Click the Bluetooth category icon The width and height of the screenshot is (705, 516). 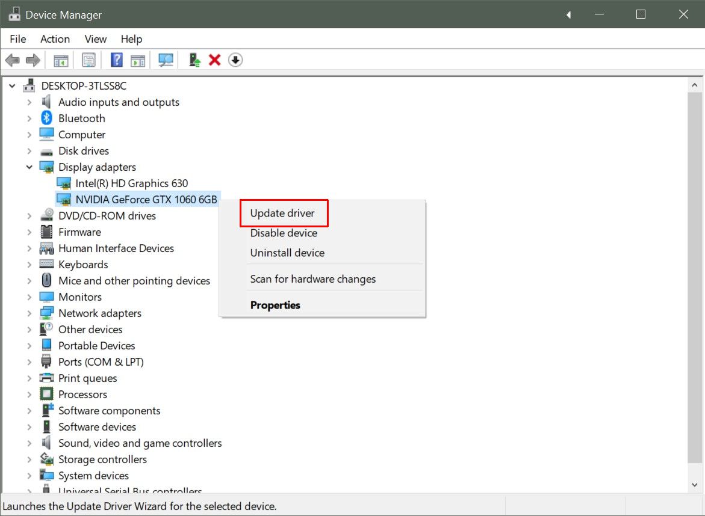pyautogui.click(x=46, y=118)
